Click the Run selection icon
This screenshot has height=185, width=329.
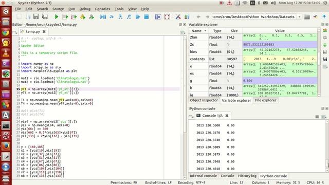coord(83,16)
